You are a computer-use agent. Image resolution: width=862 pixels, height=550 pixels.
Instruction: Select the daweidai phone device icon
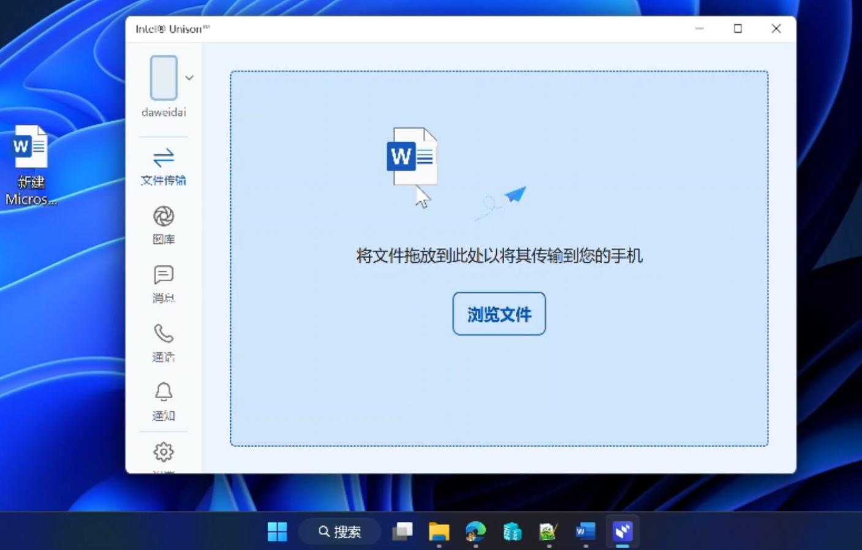click(164, 78)
